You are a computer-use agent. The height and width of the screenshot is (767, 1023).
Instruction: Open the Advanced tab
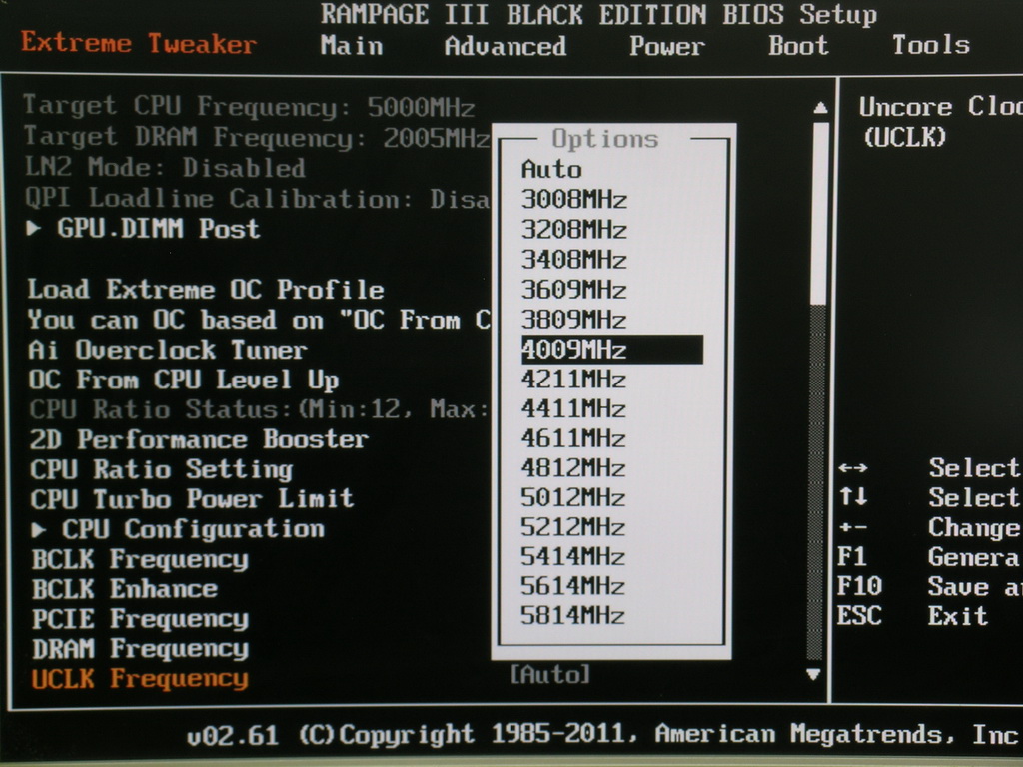point(506,46)
